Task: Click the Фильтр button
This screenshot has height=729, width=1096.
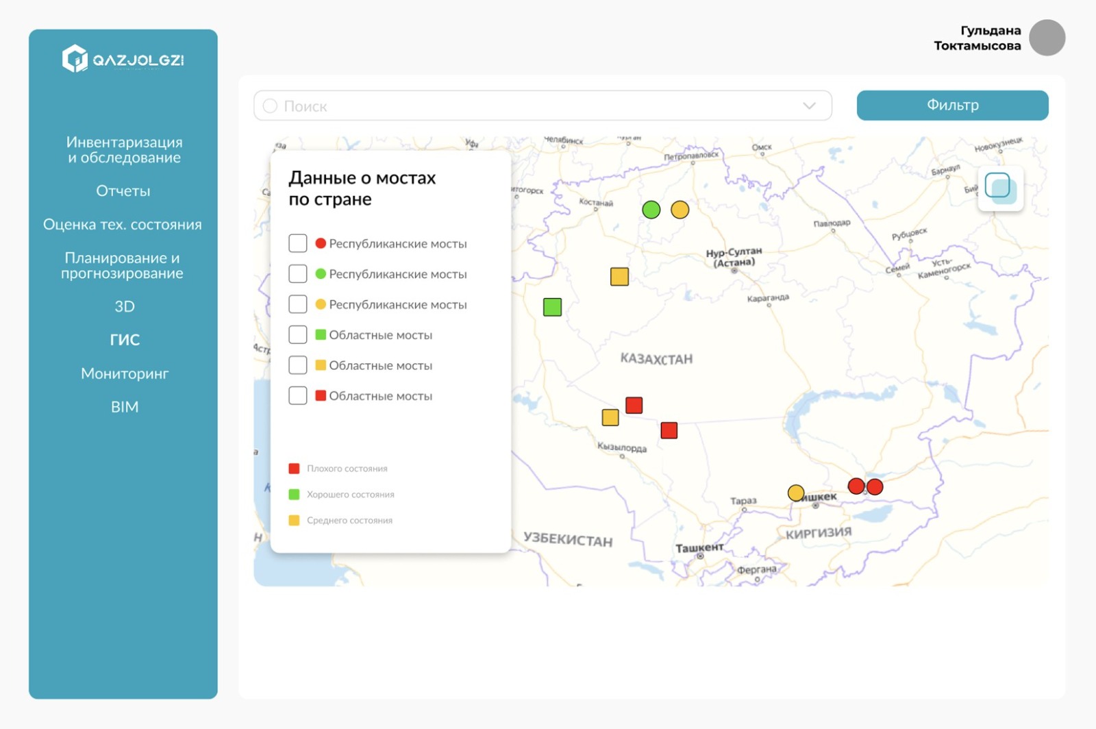Action: (952, 106)
